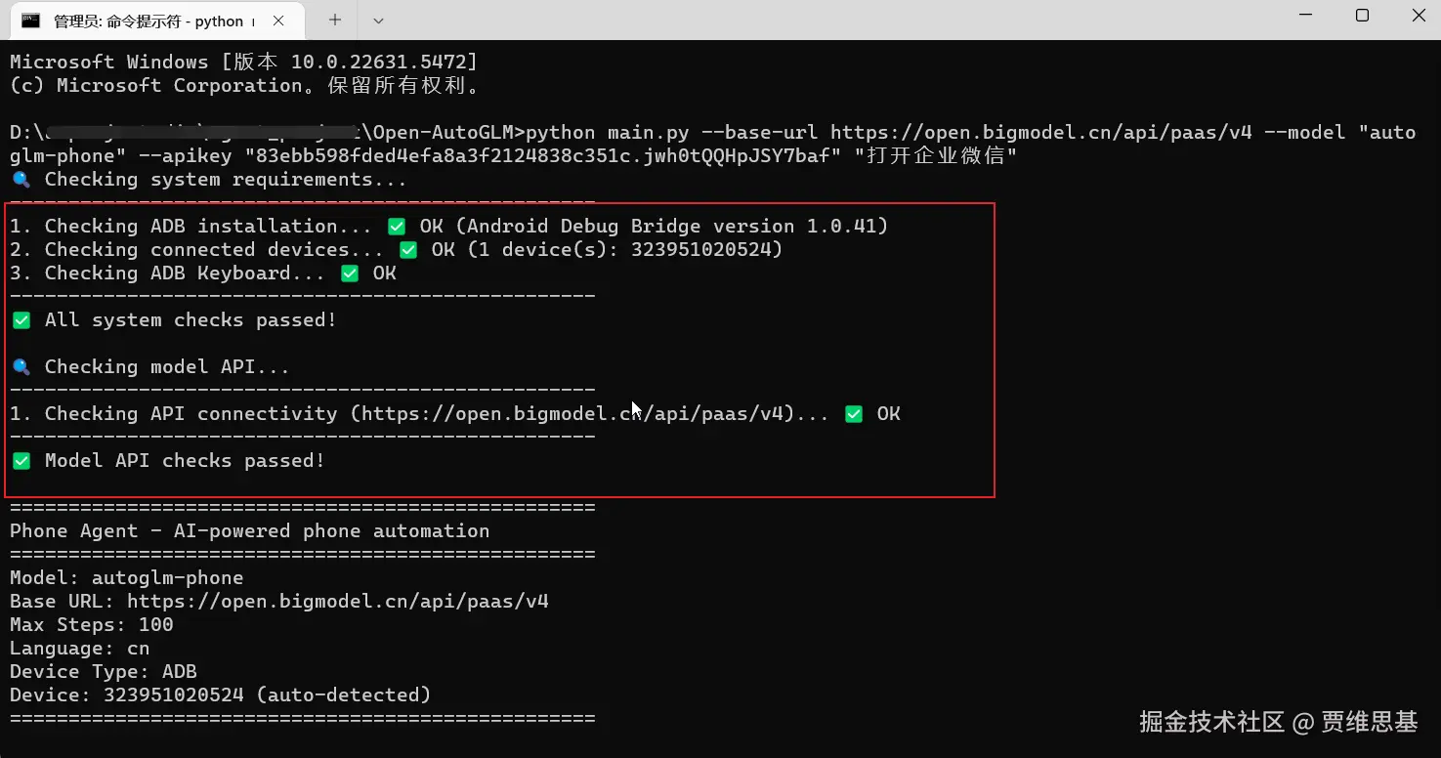Viewport: 1441px width, 758px height.
Task: Select the 管理员: 命令提示符 tab
Action: [148, 21]
